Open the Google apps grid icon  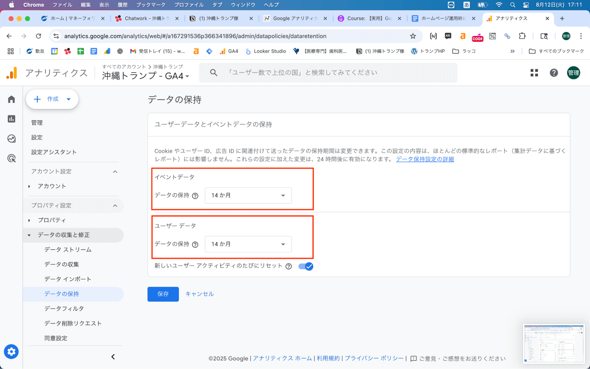[x=534, y=73]
